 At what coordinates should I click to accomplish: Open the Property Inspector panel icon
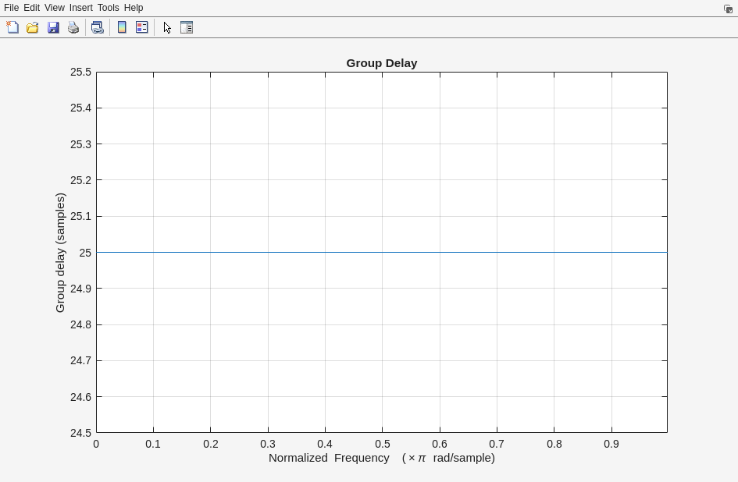click(x=187, y=27)
